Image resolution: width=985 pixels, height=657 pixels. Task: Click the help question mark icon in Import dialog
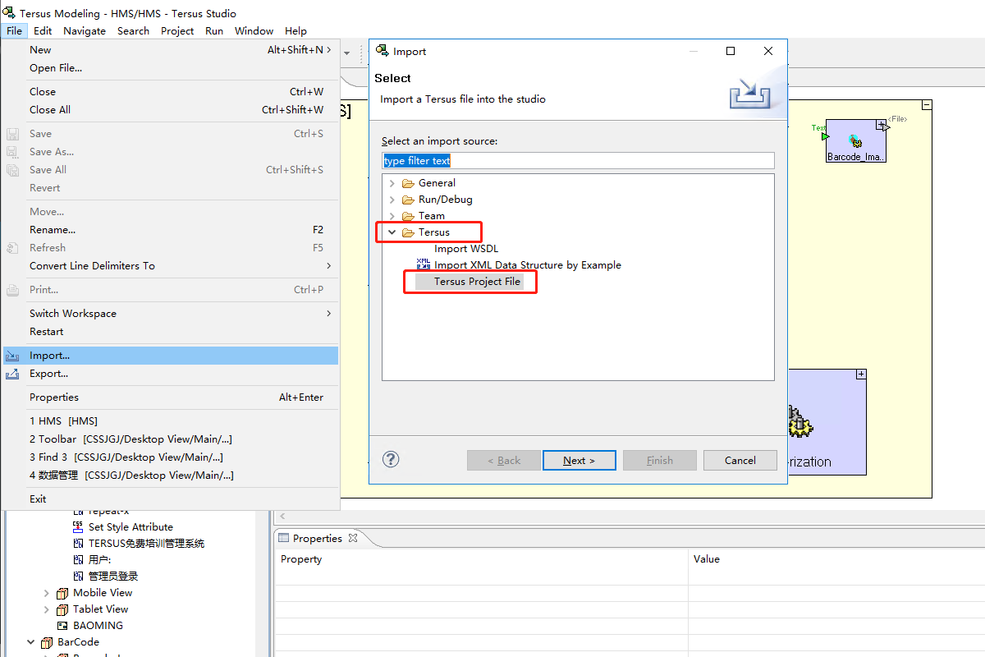tap(391, 459)
